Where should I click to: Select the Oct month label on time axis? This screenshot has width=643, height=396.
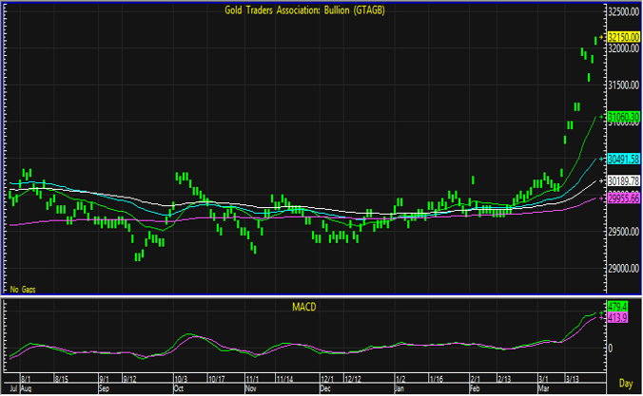coord(178,389)
